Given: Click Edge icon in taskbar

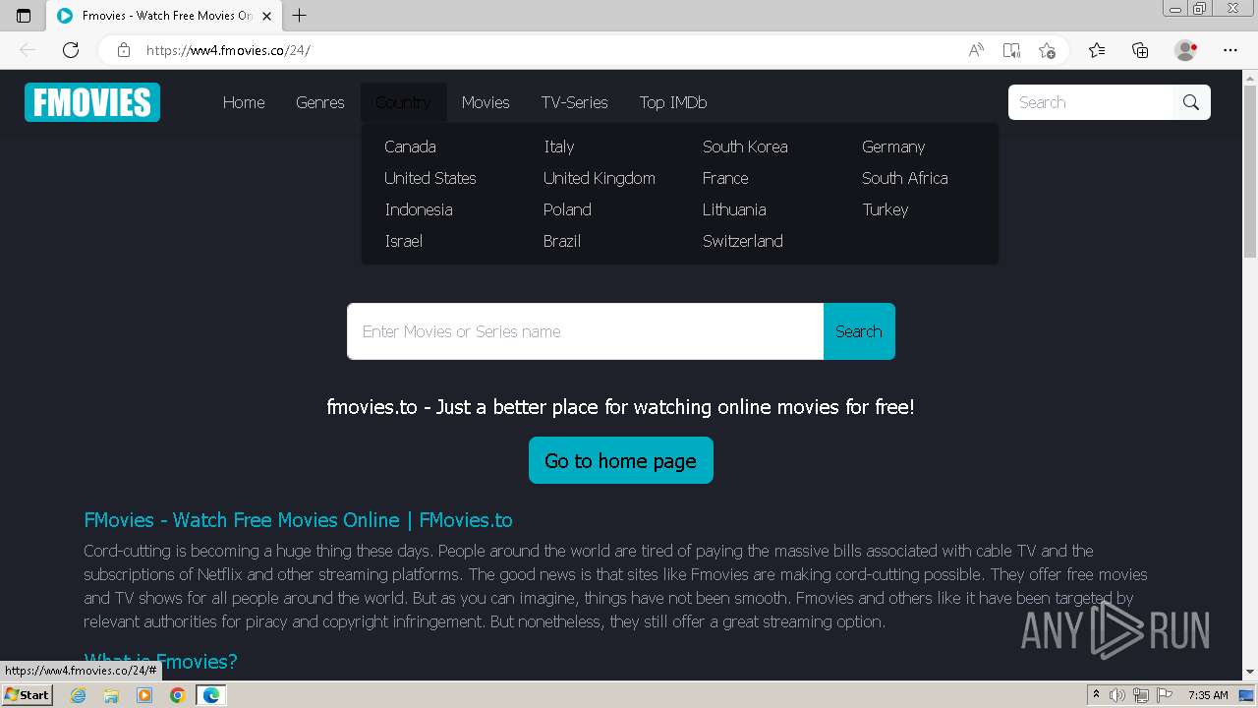Looking at the screenshot, I should click(211, 695).
